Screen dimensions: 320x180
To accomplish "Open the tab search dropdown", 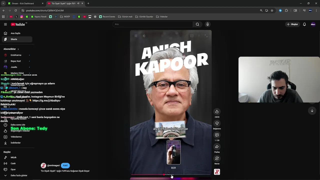I will point(3,3).
